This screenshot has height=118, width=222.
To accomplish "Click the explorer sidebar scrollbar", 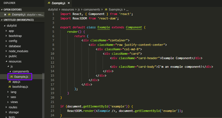I will coord(43,96).
